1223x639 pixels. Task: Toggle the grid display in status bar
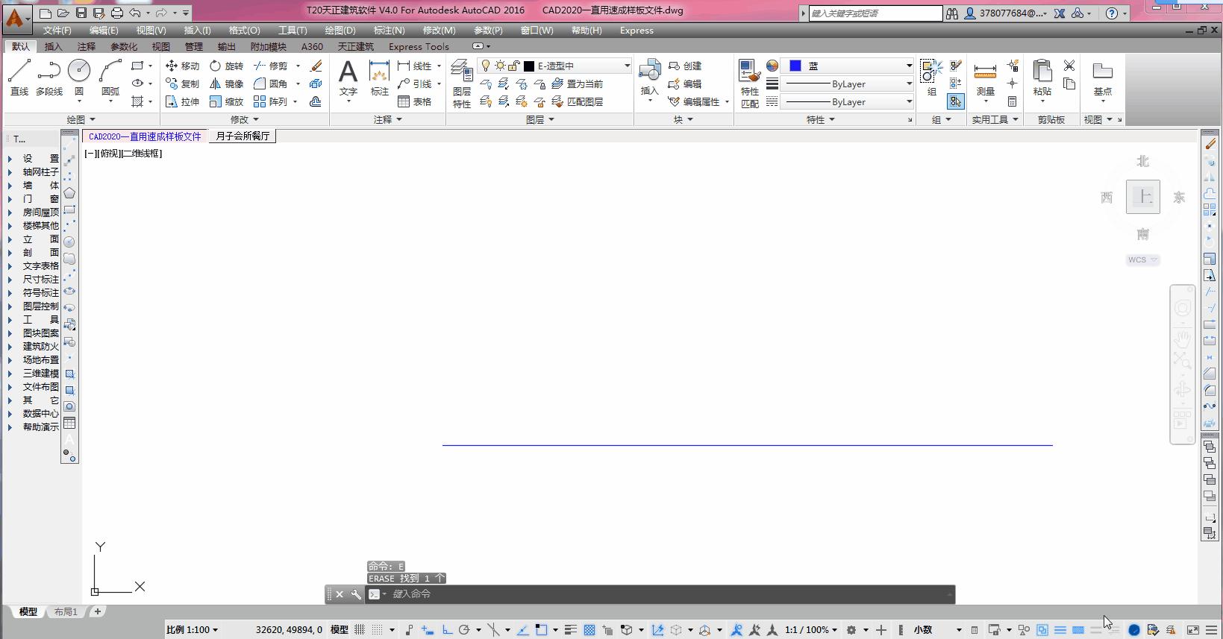coord(360,630)
